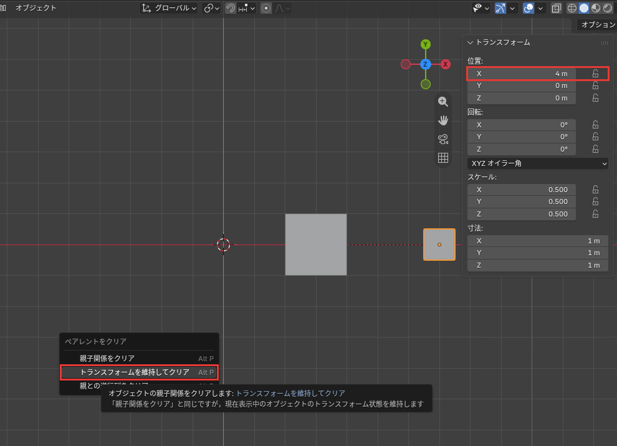Click the red X axis on gizmo
This screenshot has height=446, width=617.
pyautogui.click(x=446, y=64)
